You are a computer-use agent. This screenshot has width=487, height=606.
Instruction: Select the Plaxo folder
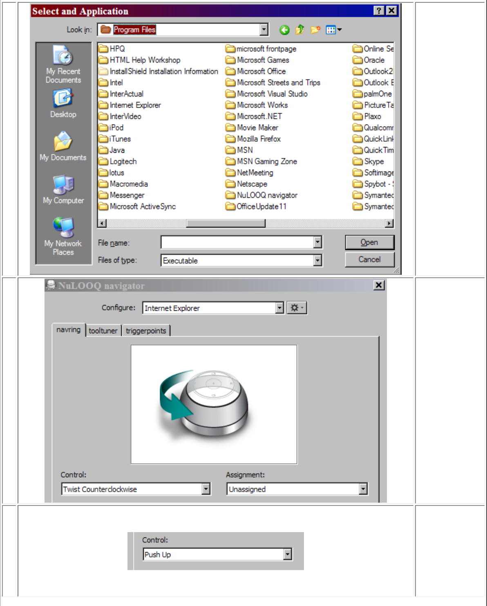[367, 116]
